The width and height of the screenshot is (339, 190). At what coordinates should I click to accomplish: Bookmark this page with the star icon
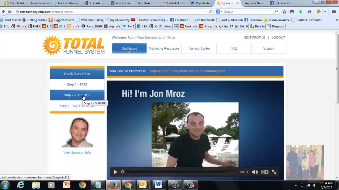click(284, 12)
